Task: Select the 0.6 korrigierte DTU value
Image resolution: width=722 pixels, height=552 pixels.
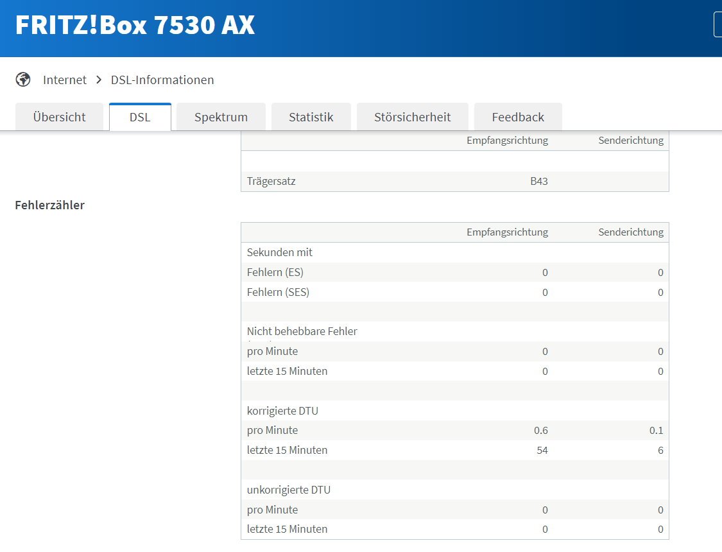Action: point(540,431)
